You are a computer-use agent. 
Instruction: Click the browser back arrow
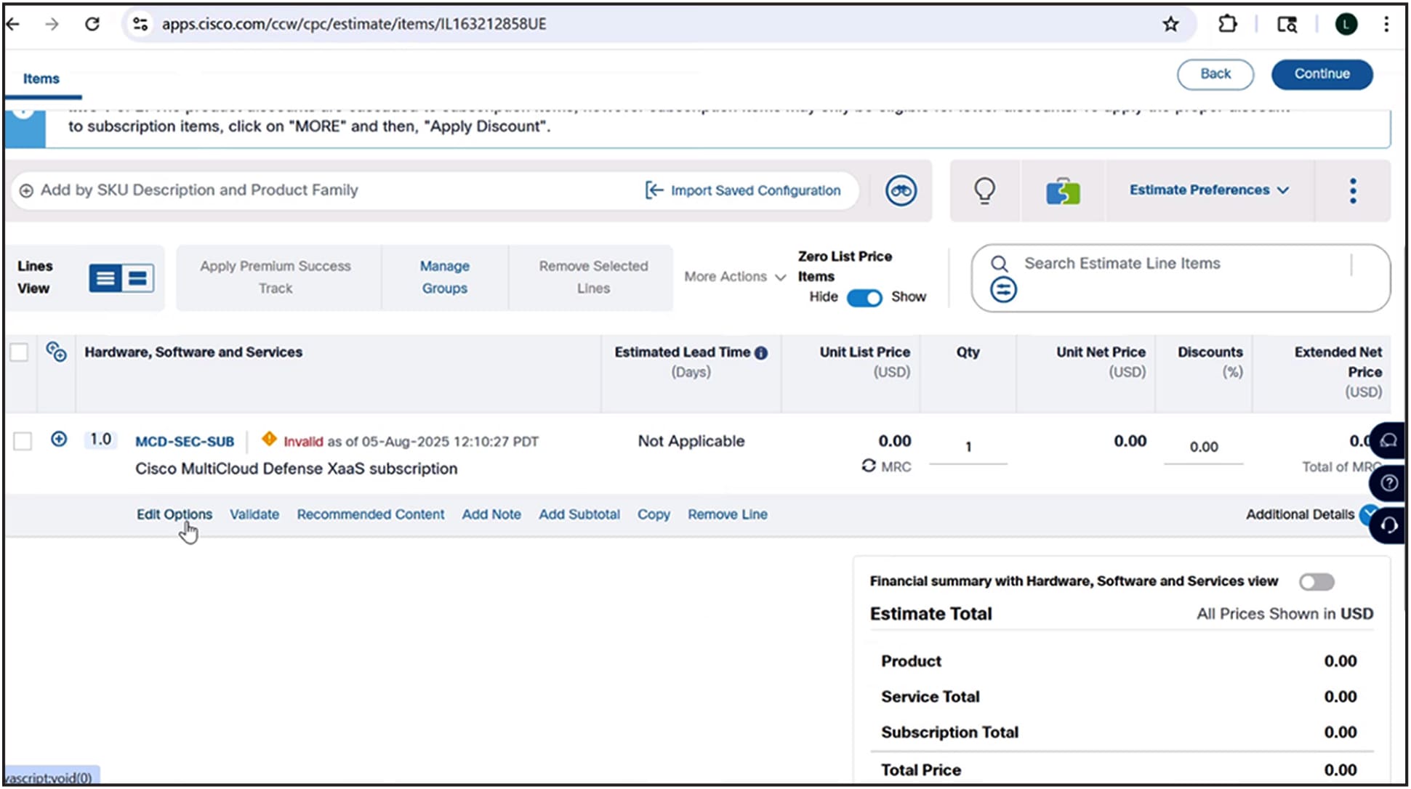(x=12, y=24)
